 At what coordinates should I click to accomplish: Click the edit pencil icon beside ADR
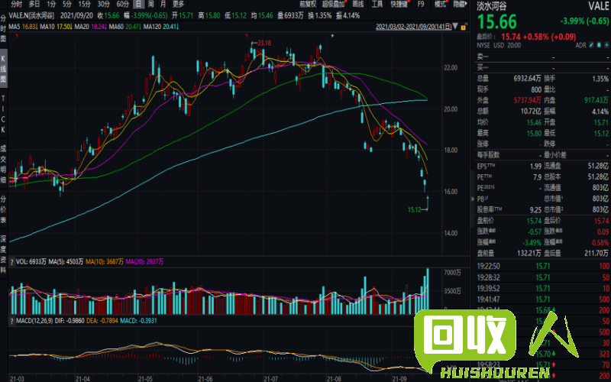591,45
